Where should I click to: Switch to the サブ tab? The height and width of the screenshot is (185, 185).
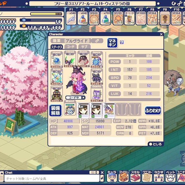pyautogui.click(x=84, y=47)
